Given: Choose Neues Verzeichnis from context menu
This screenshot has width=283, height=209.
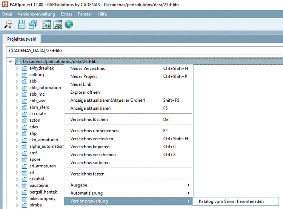Looking at the screenshot, I should tap(129, 69).
